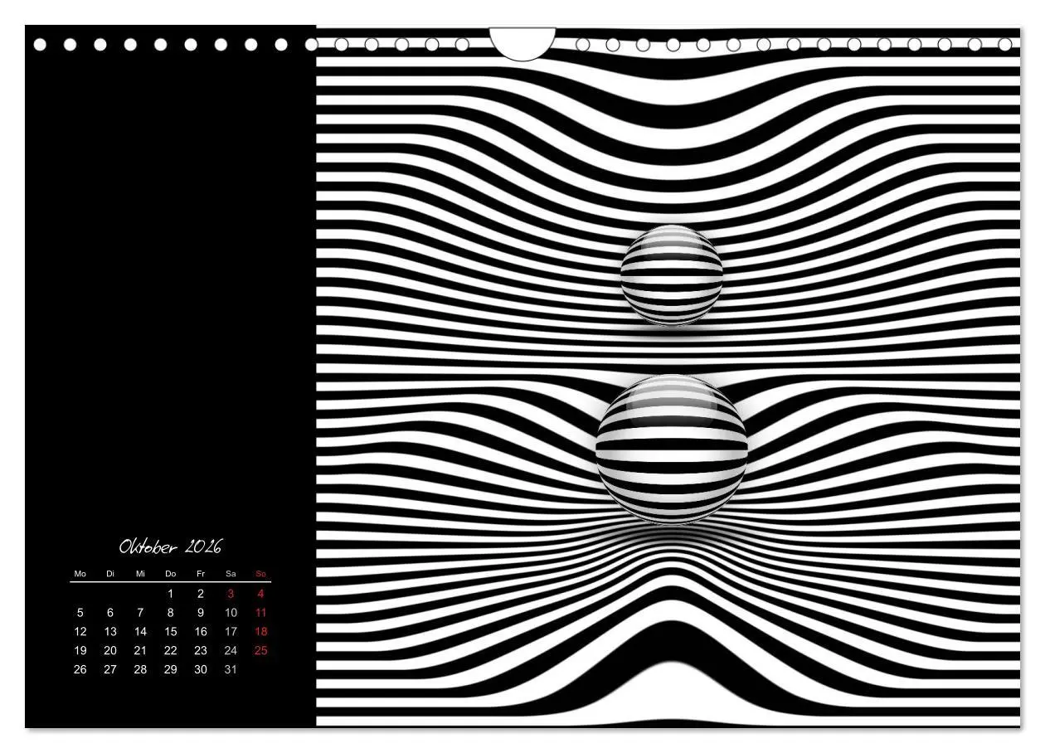Click the Mo weekday header

pyautogui.click(x=80, y=572)
